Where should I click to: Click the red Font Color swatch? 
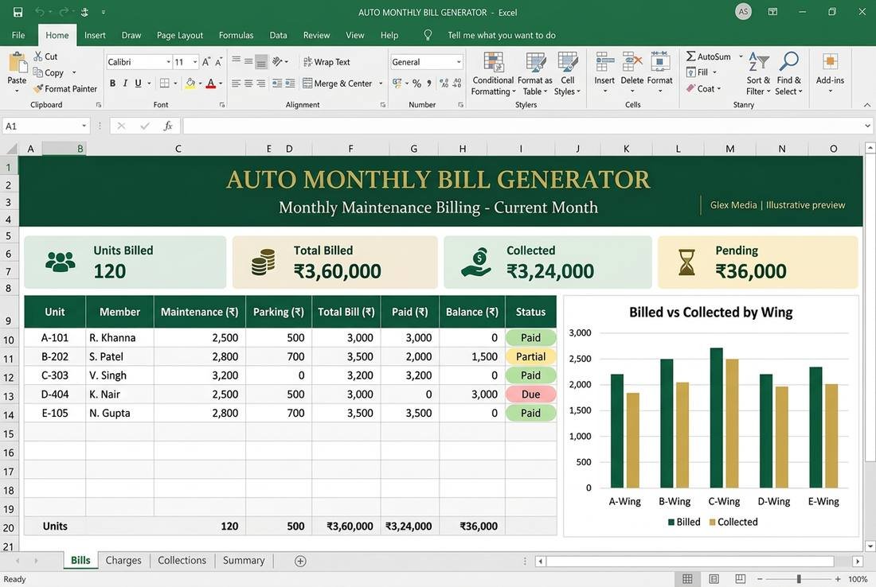210,84
